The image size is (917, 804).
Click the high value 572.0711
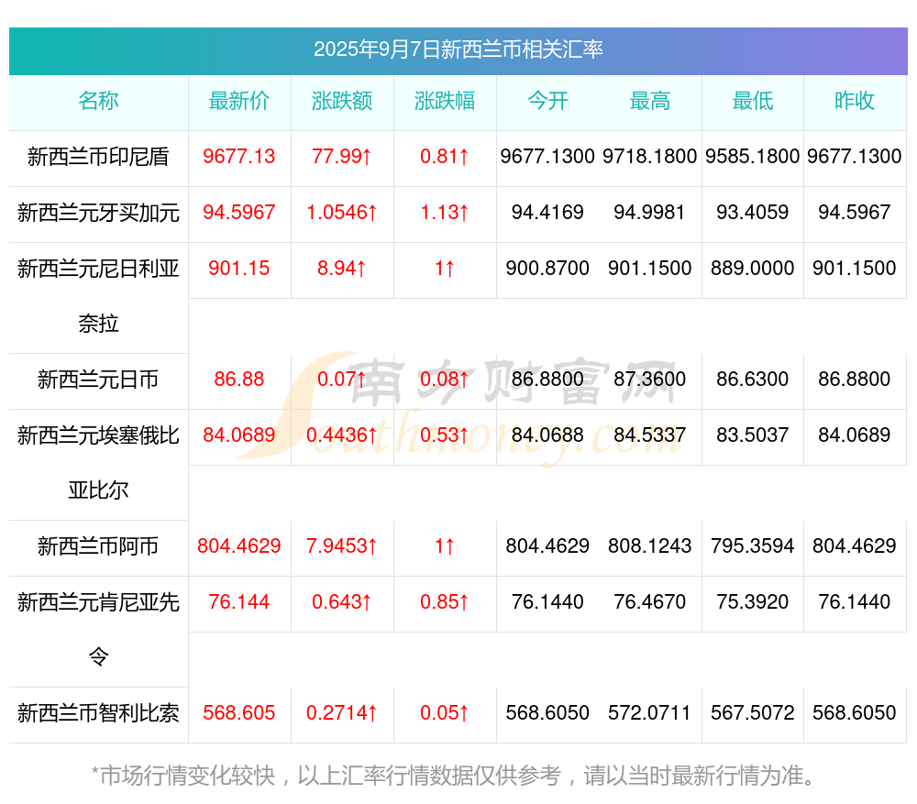650,713
